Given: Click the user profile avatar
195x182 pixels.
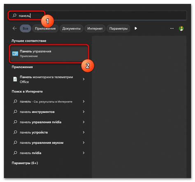Looking at the screenshot, I should pyautogui.click(x=181, y=28).
